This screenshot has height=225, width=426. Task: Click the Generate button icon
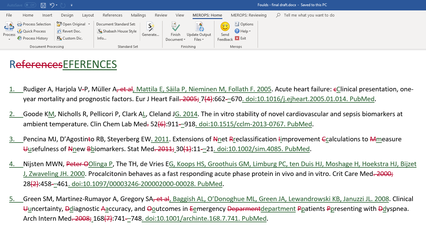click(x=150, y=27)
